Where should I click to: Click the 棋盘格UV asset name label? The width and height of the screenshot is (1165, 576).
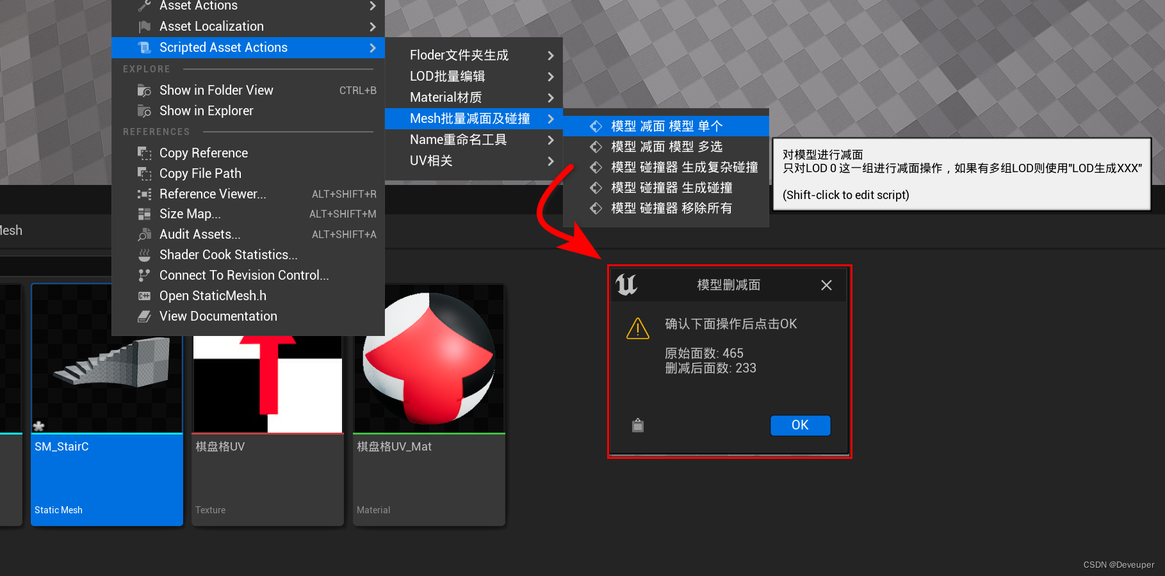[220, 447]
